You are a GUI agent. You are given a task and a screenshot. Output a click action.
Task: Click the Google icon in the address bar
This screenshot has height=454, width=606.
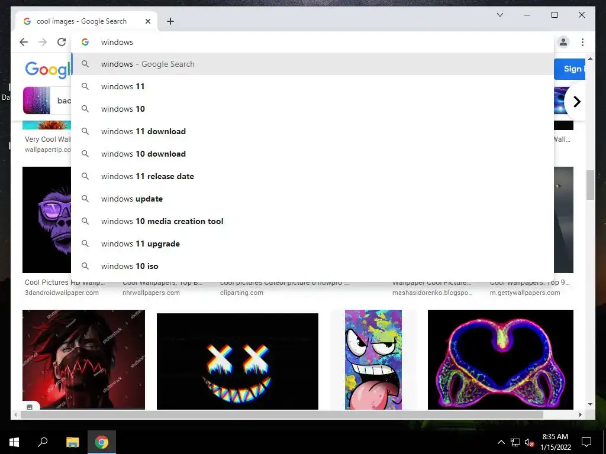click(85, 42)
